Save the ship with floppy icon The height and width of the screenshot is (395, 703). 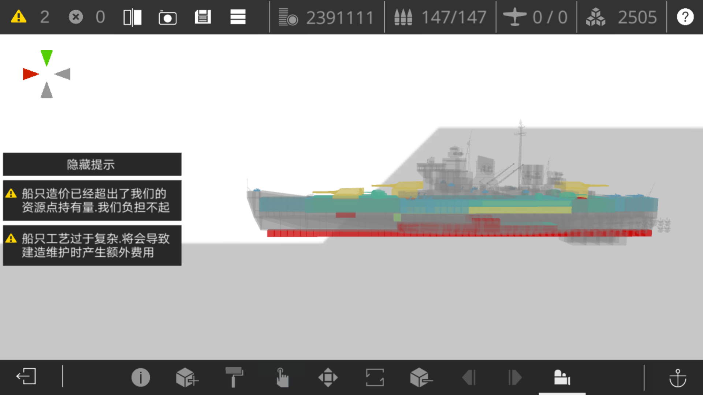point(202,17)
